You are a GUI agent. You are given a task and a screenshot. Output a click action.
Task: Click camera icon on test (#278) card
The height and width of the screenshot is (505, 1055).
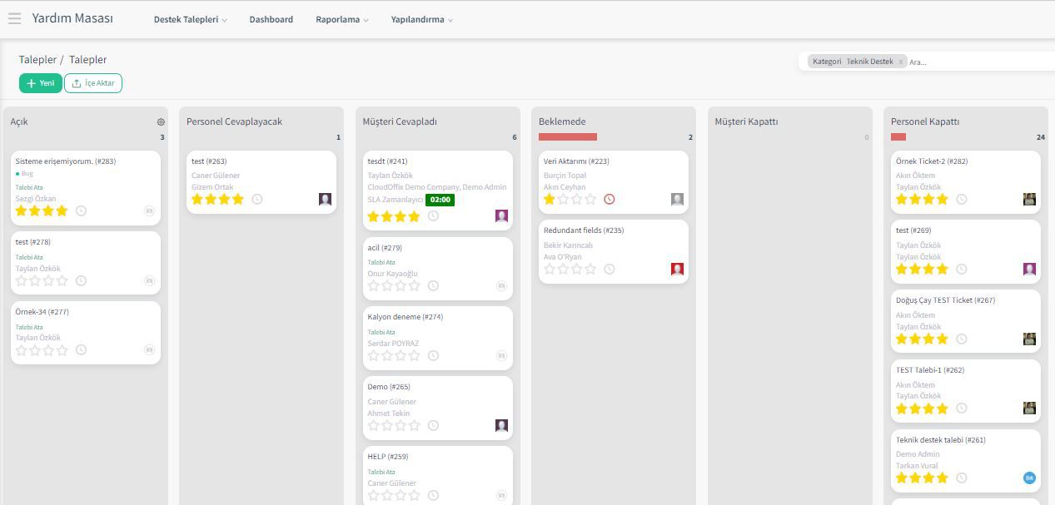(x=149, y=281)
